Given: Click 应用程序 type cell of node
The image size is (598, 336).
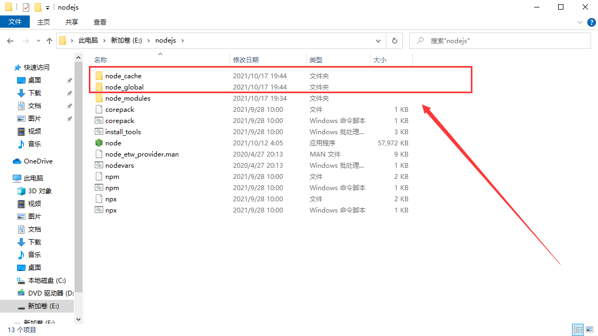Looking at the screenshot, I should pyautogui.click(x=322, y=143).
